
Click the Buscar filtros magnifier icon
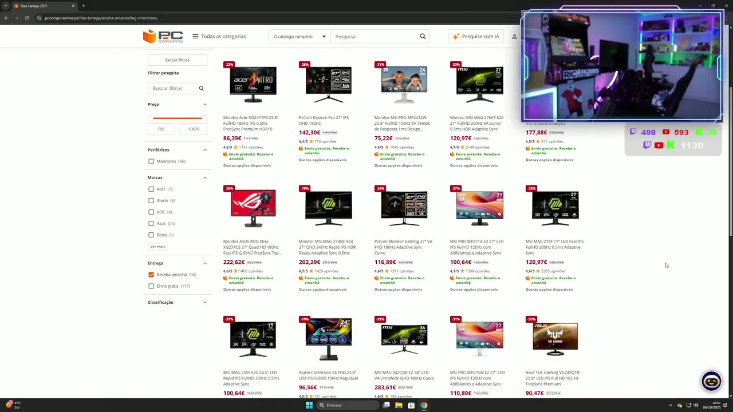(202, 89)
